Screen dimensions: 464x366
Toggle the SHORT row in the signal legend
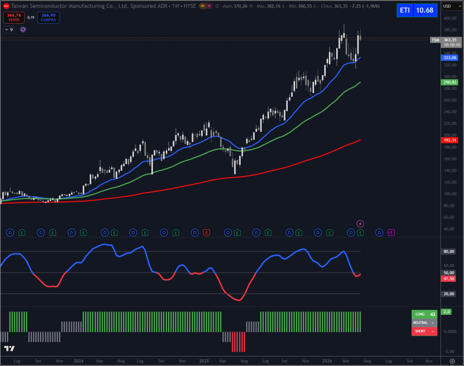424,331
